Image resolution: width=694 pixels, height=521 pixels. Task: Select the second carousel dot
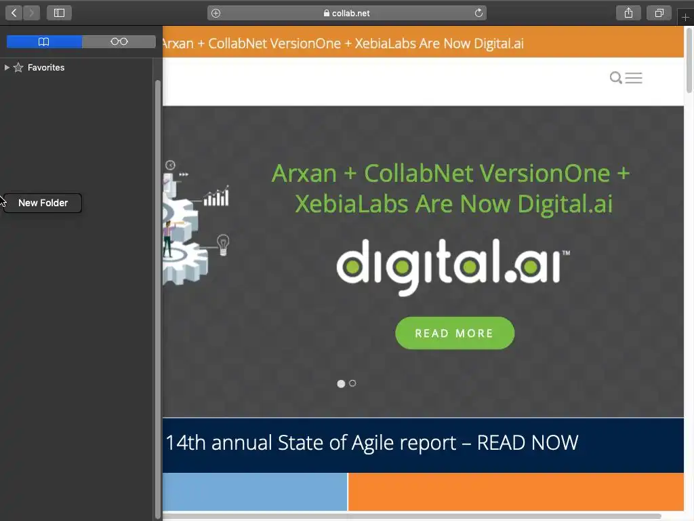coord(352,383)
